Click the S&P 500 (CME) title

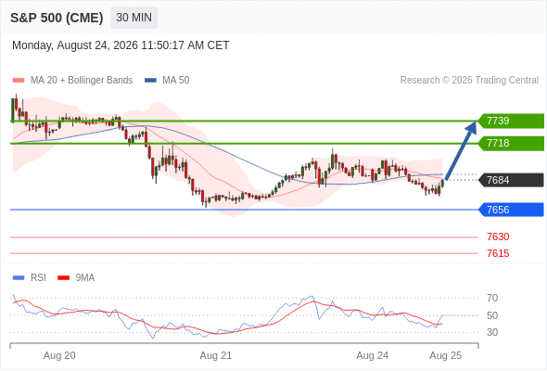point(57,18)
